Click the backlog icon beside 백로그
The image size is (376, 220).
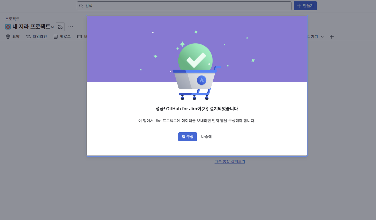click(x=56, y=37)
